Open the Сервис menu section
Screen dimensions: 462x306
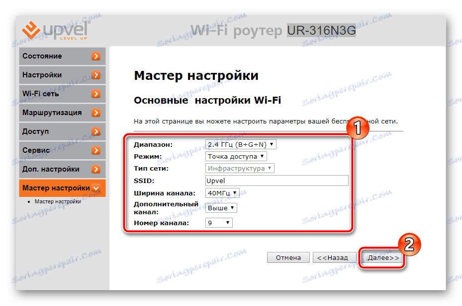tap(62, 150)
